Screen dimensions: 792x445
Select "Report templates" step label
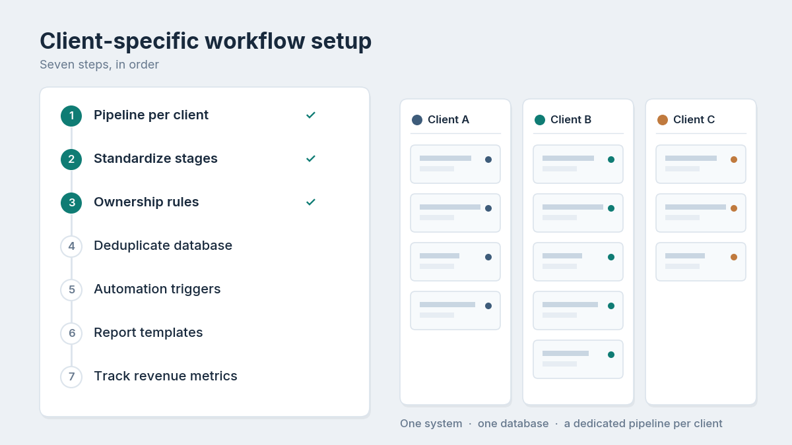coord(148,333)
